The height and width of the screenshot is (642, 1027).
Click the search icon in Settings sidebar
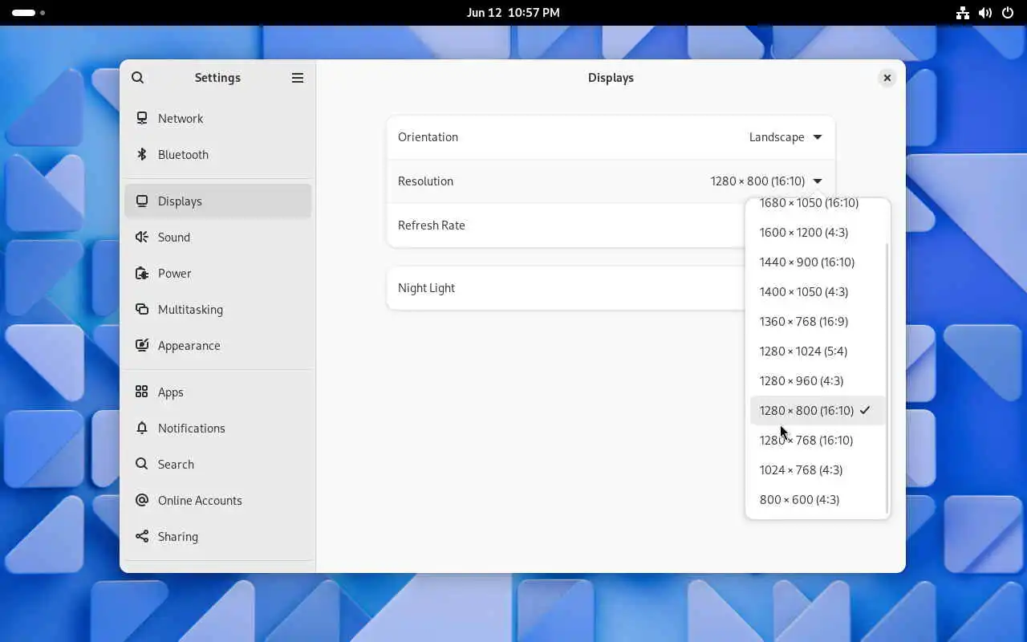pyautogui.click(x=138, y=78)
